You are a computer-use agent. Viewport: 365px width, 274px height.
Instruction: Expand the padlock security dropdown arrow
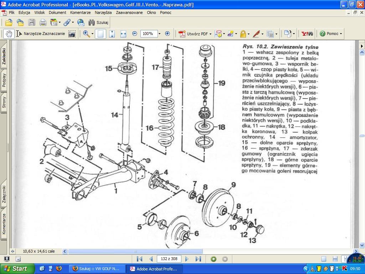(x=248, y=34)
